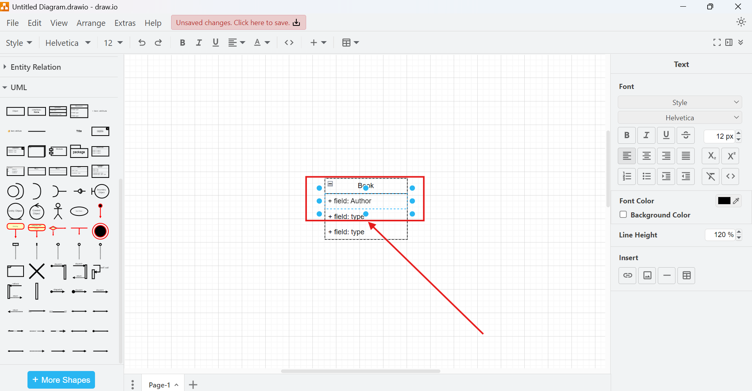The width and height of the screenshot is (752, 391).
Task: Toggle underline formatting in the toolbar
Action: coord(215,43)
